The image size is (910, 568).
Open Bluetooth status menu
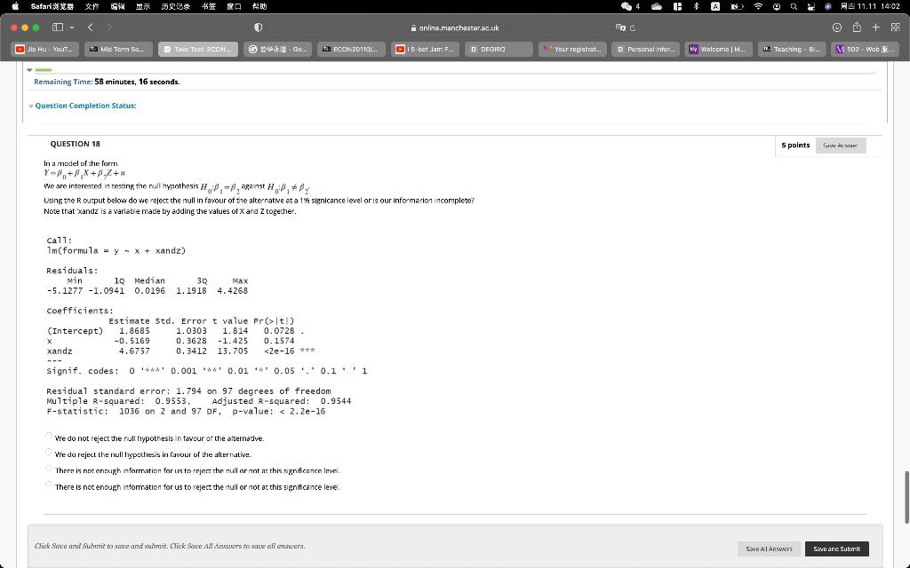click(x=697, y=6)
